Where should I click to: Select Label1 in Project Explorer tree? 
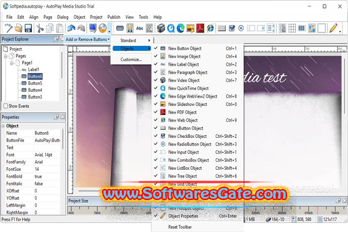(33, 70)
